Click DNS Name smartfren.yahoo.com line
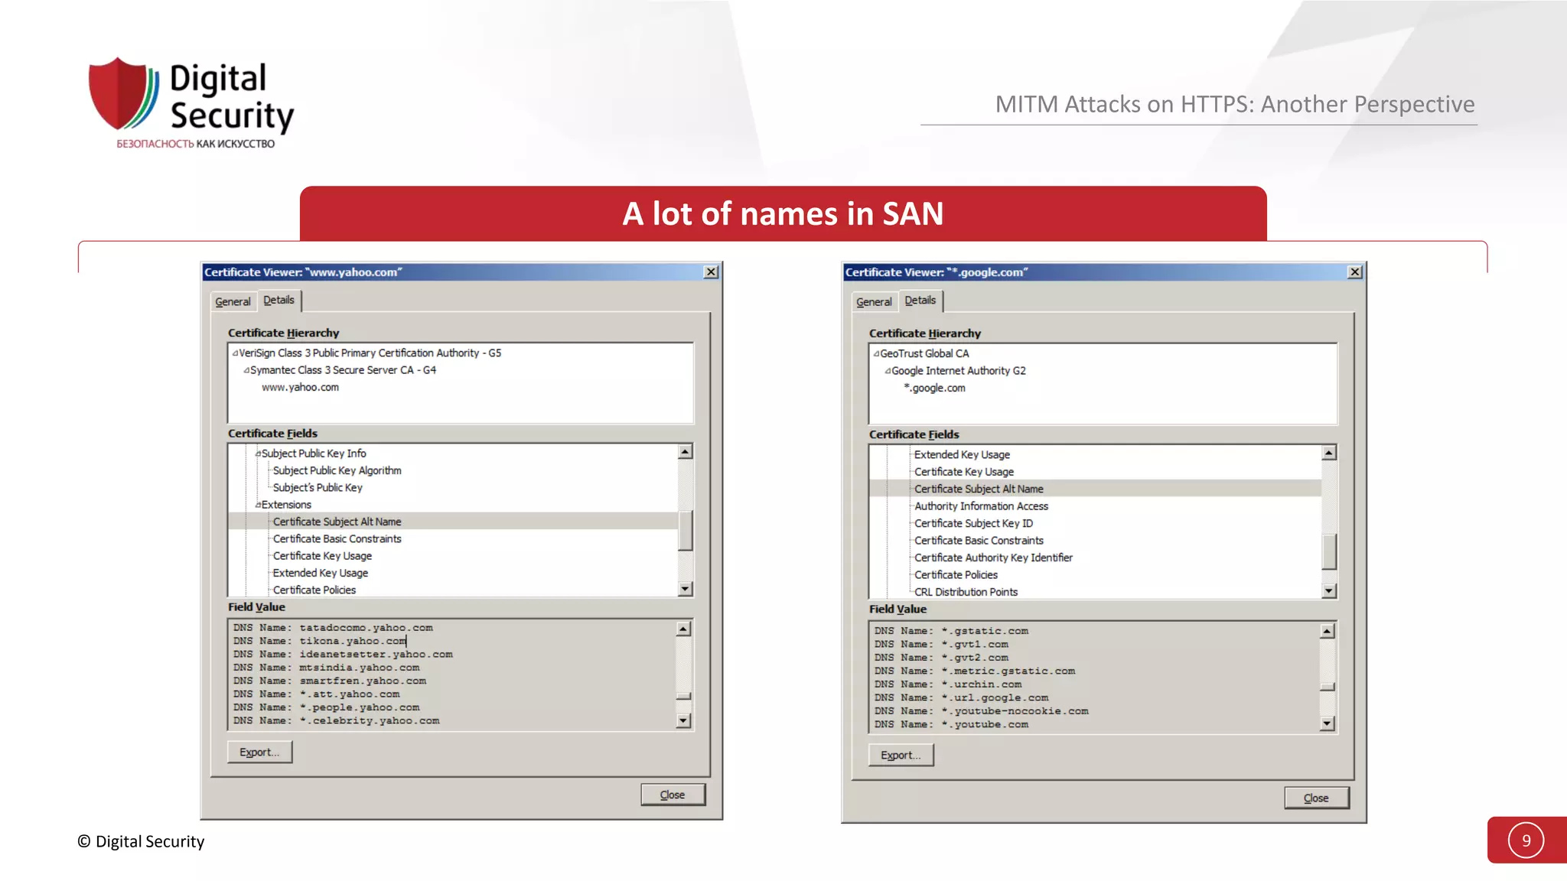 pos(330,681)
